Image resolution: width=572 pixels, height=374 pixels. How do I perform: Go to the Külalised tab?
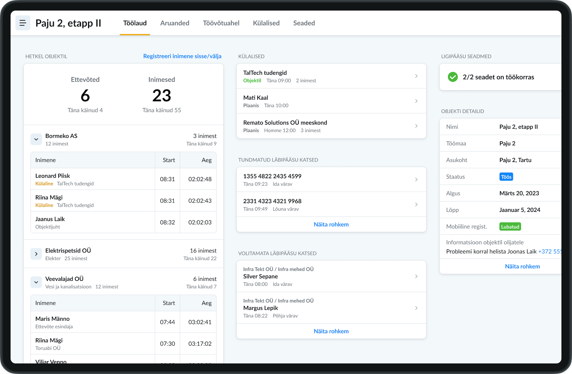(266, 23)
